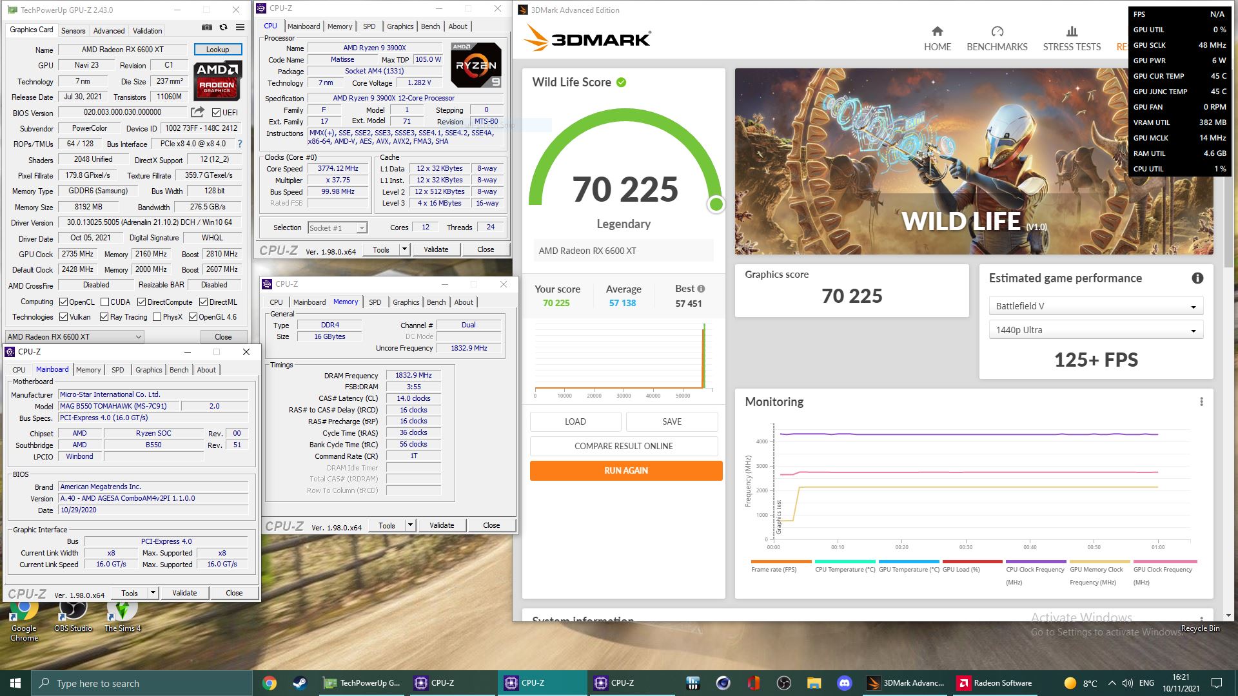The width and height of the screenshot is (1238, 696).
Task: Toggle the DirectCompute checkbox
Action: (141, 302)
